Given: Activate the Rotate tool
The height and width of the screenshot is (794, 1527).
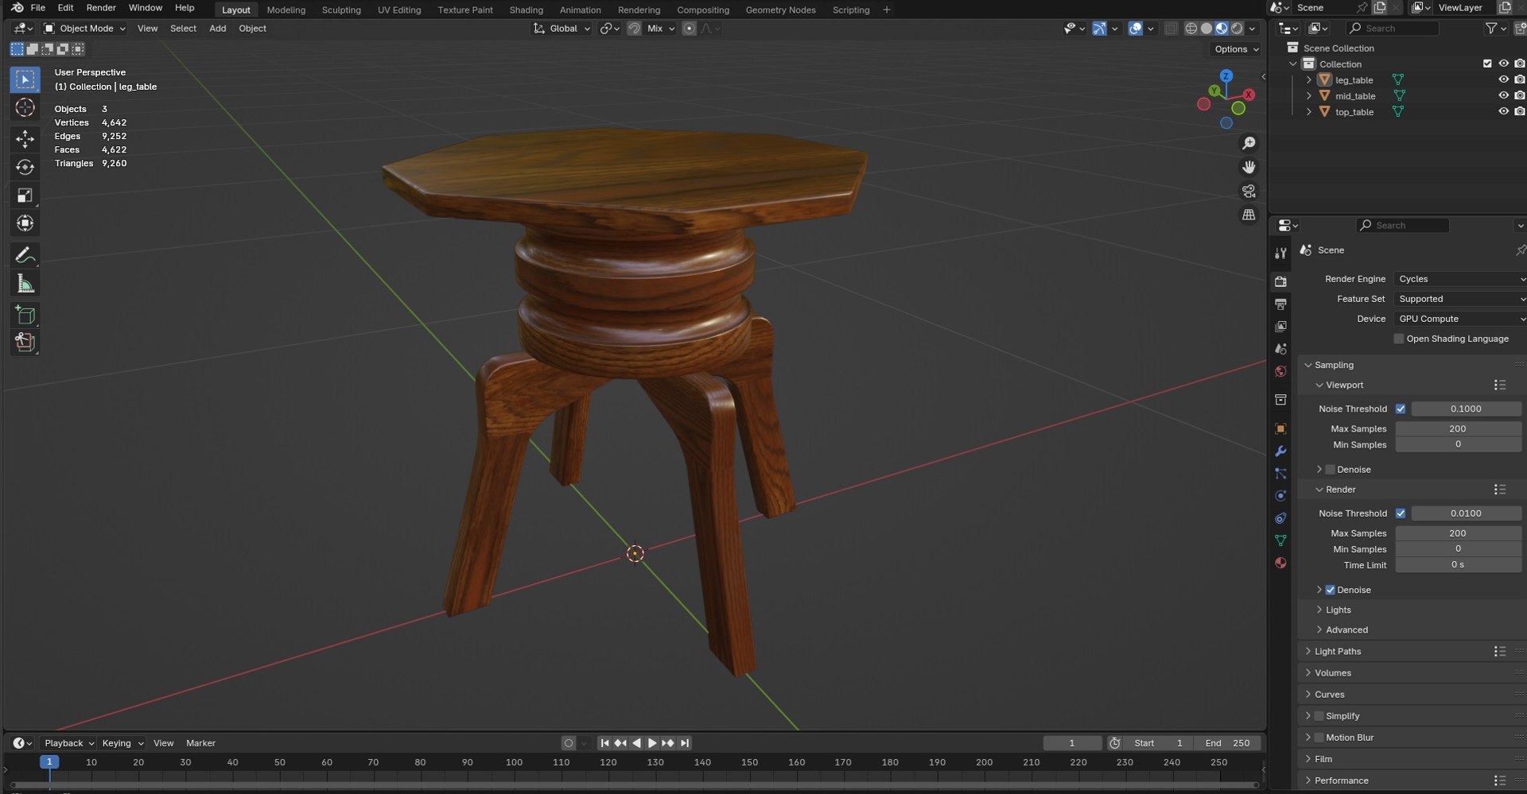Looking at the screenshot, I should click(25, 168).
